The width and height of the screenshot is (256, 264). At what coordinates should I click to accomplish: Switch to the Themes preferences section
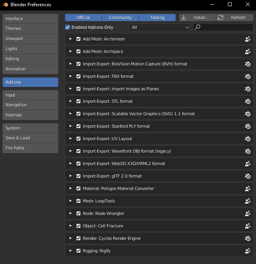tap(30, 28)
